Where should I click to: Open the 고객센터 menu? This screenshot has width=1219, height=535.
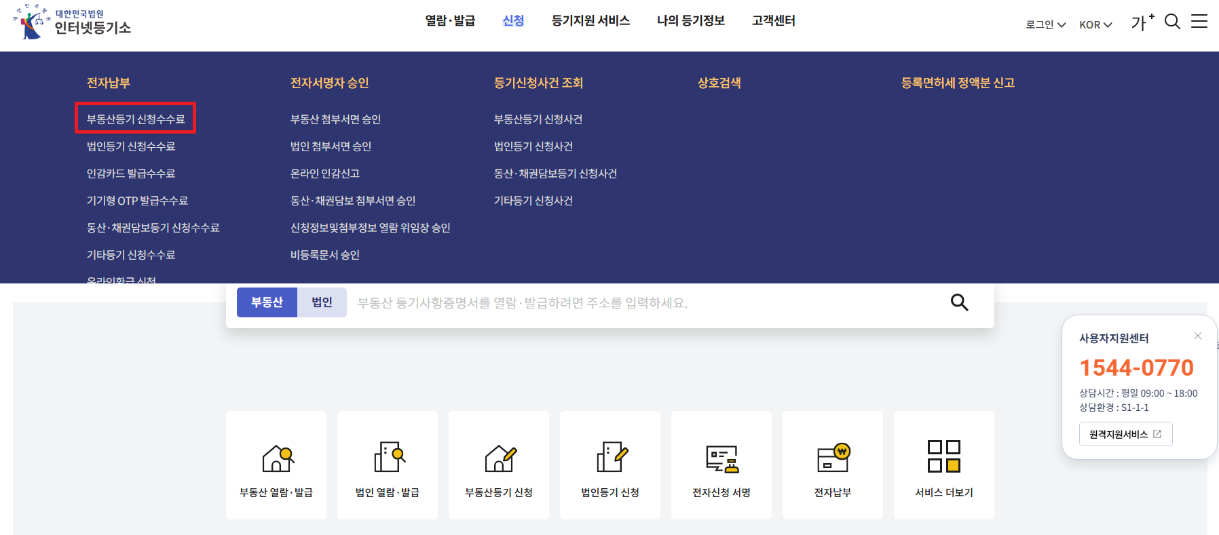click(x=774, y=21)
